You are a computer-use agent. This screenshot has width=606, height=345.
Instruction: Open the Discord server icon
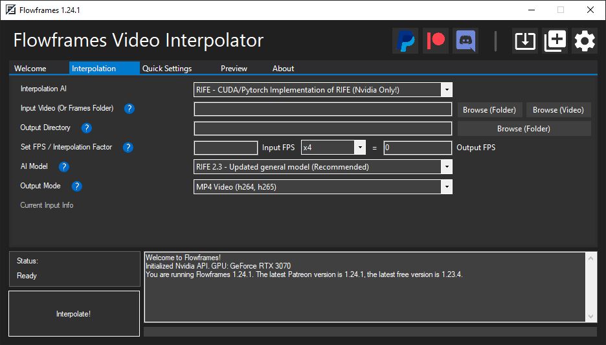pyautogui.click(x=466, y=41)
